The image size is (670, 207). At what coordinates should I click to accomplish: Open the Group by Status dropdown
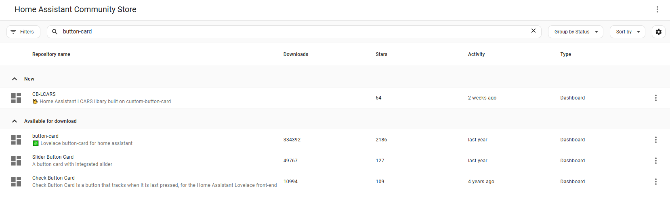coord(575,32)
